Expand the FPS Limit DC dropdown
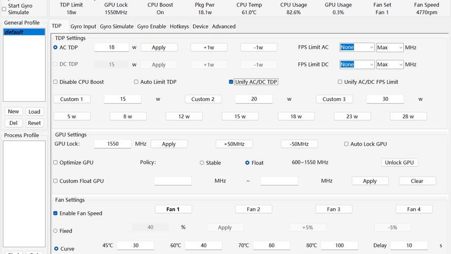Screen dimensions: 451x254 [357, 65]
